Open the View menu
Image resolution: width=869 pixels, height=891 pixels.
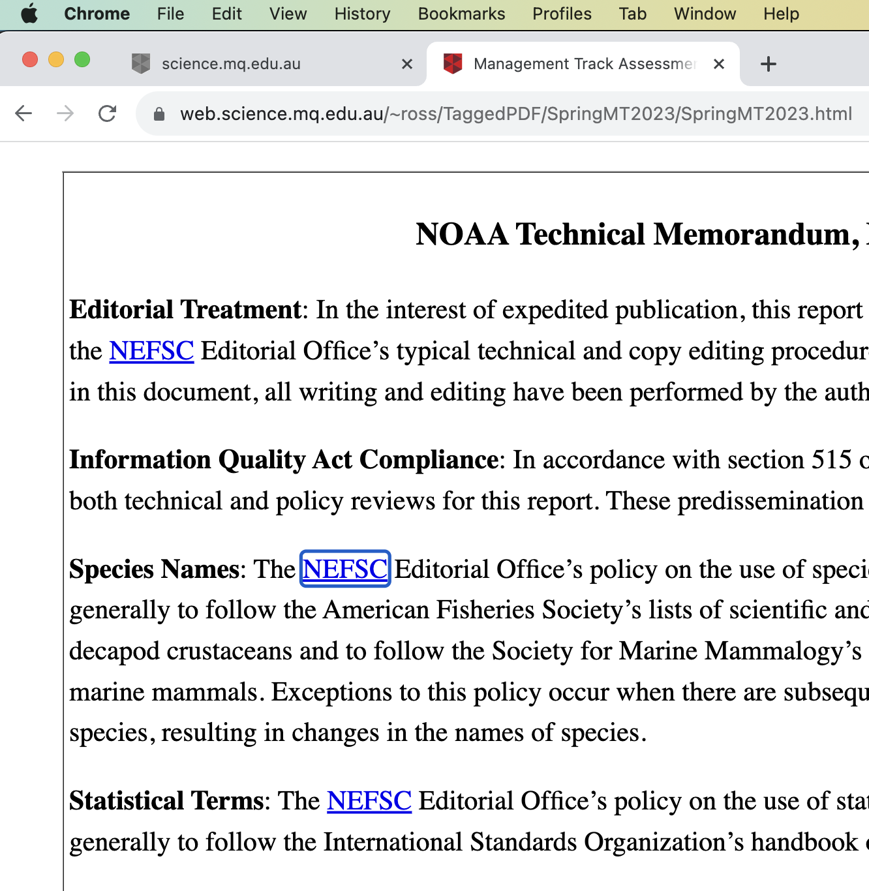[x=288, y=14]
